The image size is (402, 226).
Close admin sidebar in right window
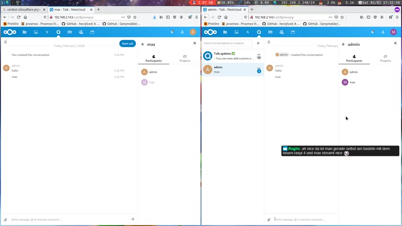click(x=395, y=43)
